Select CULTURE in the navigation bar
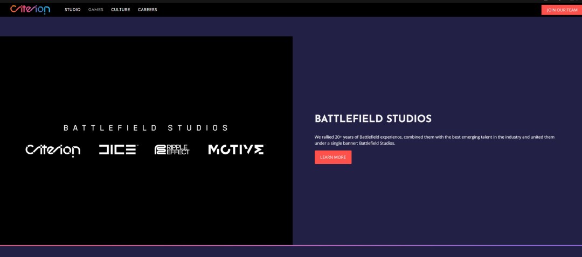582x257 pixels. pos(120,10)
